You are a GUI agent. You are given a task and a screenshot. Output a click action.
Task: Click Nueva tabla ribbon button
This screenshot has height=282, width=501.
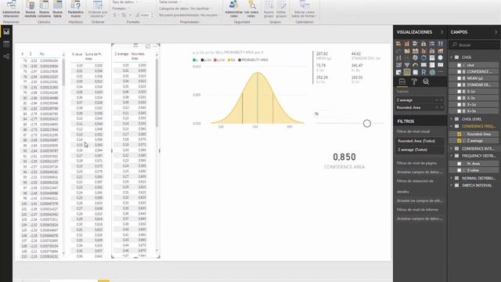point(58,9)
